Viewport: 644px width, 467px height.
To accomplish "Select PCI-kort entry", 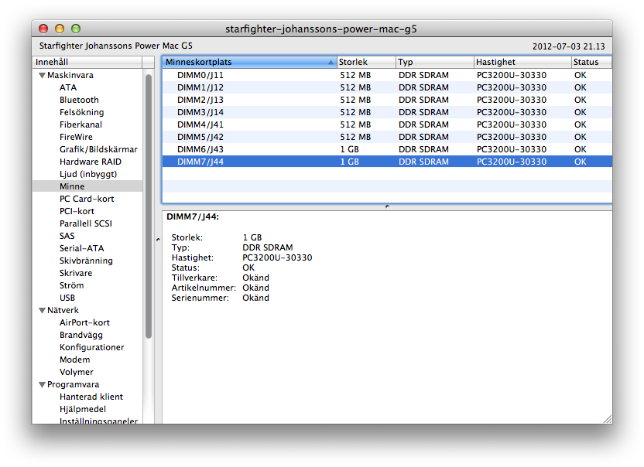I will click(x=77, y=211).
